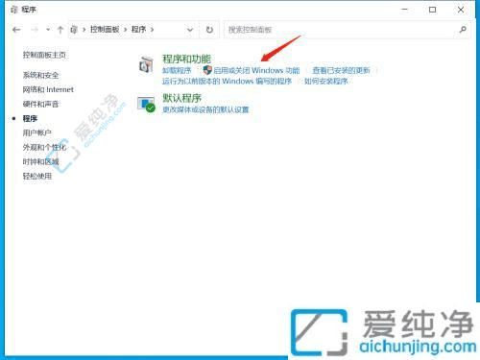480x360 pixels.
Task: Select 控制面板 in the address breadcrumb
Action: (x=105, y=30)
